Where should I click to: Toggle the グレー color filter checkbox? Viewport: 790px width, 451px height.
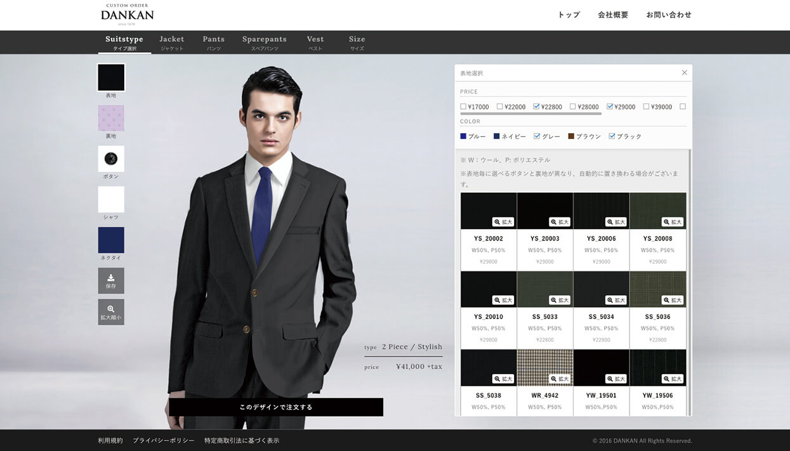click(x=537, y=136)
